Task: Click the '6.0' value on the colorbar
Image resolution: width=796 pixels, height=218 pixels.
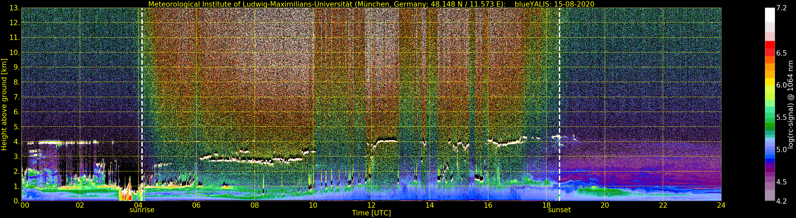Action: point(781,85)
